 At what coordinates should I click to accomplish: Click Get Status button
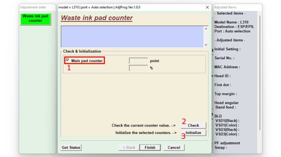71,147
